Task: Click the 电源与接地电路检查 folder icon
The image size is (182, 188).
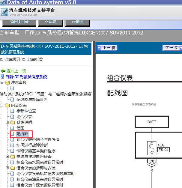Action: [x=13, y=157]
